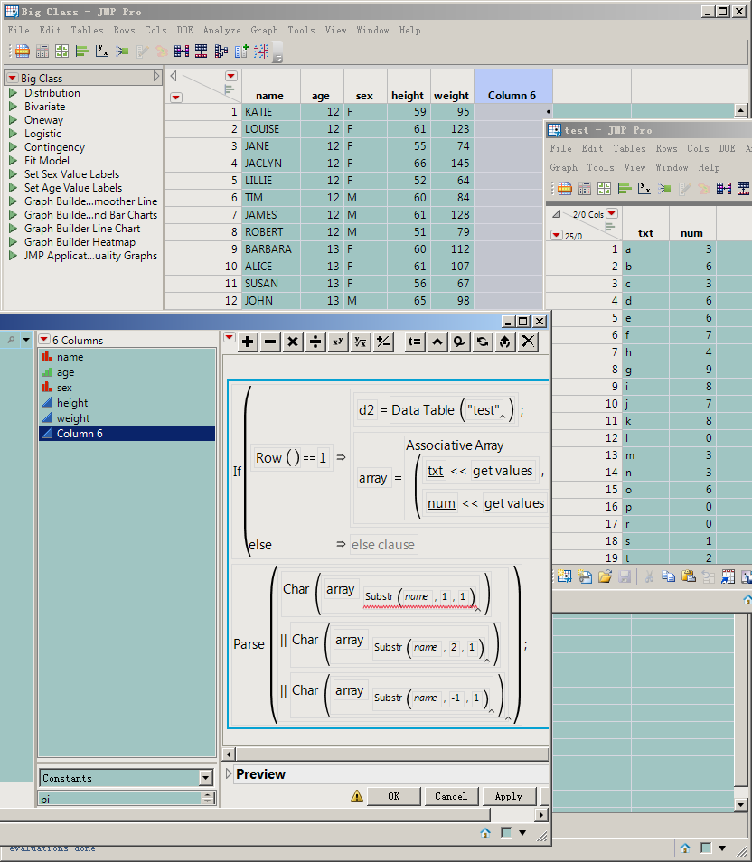Click OK in the formula editor
Screen dimensions: 752x862
394,796
